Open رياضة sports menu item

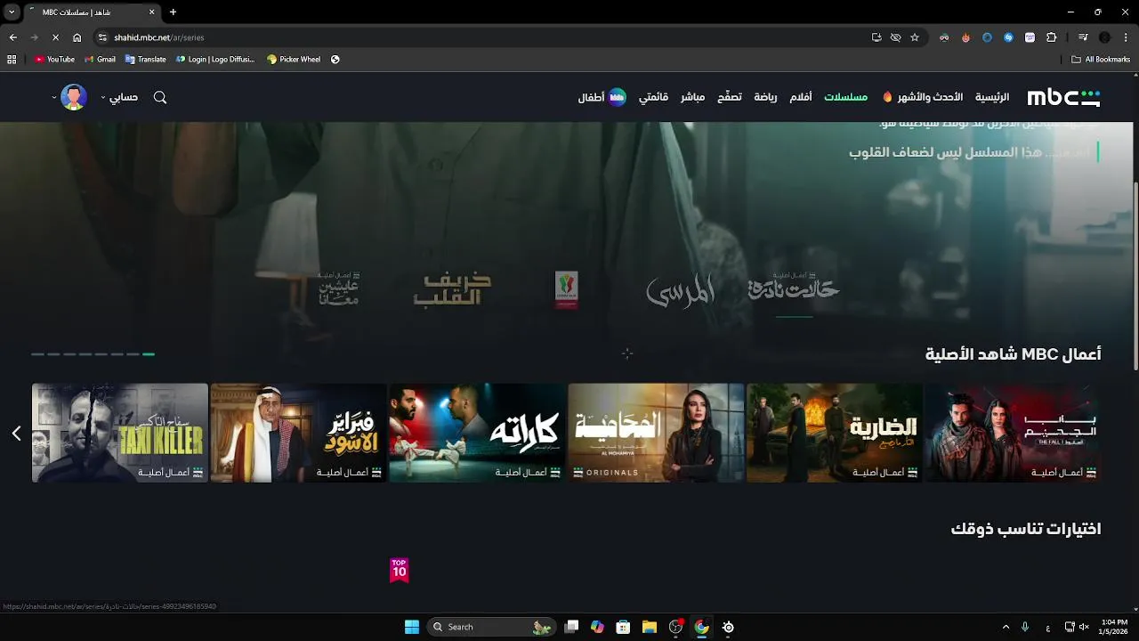pyautogui.click(x=765, y=97)
